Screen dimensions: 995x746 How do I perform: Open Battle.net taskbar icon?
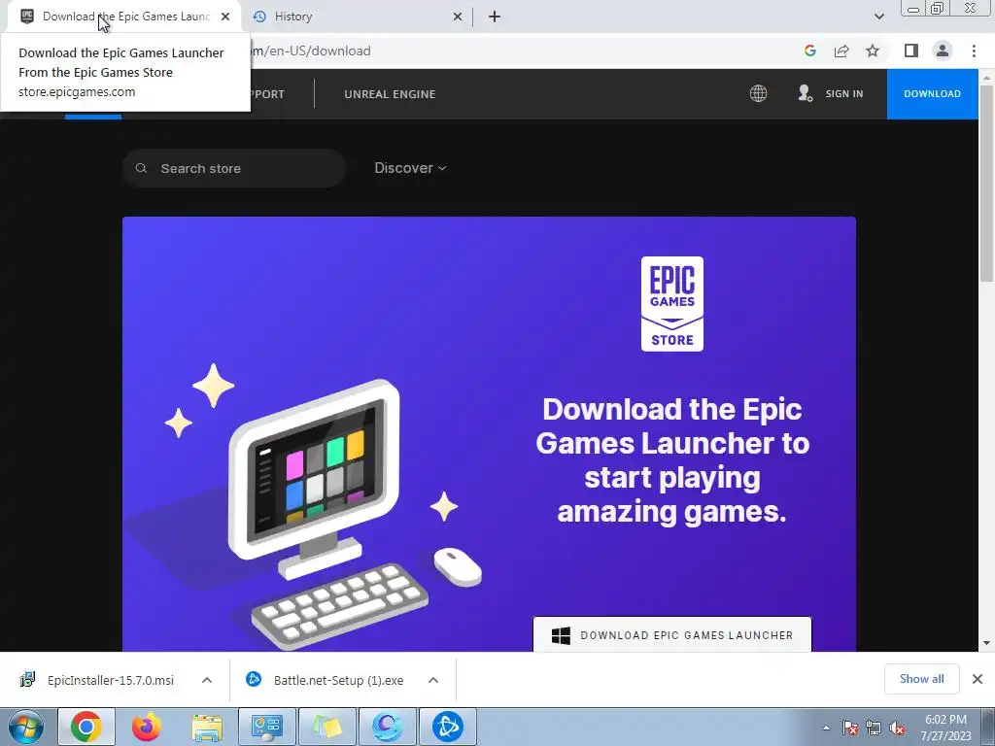pyautogui.click(x=447, y=727)
